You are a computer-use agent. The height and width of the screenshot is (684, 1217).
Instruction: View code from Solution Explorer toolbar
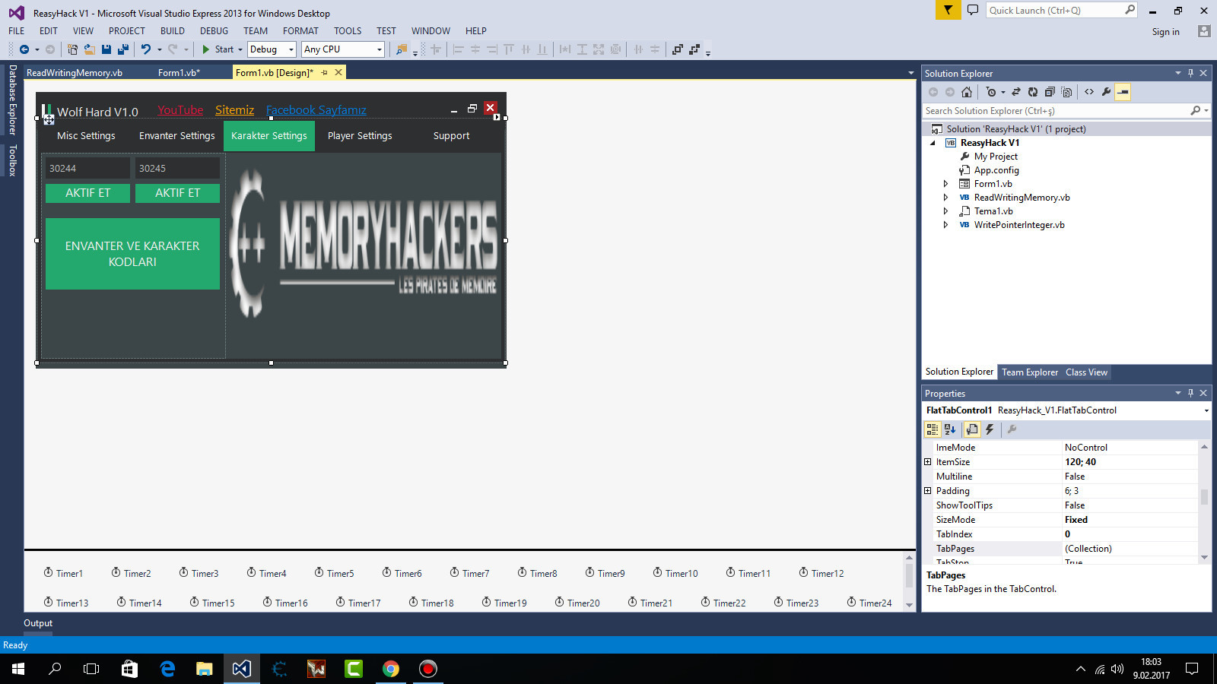[1089, 92]
